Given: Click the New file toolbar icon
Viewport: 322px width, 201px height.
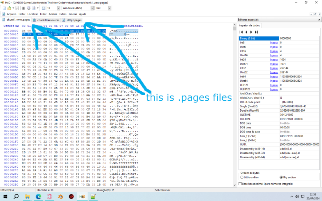Looking at the screenshot, I should tap(4, 8).
